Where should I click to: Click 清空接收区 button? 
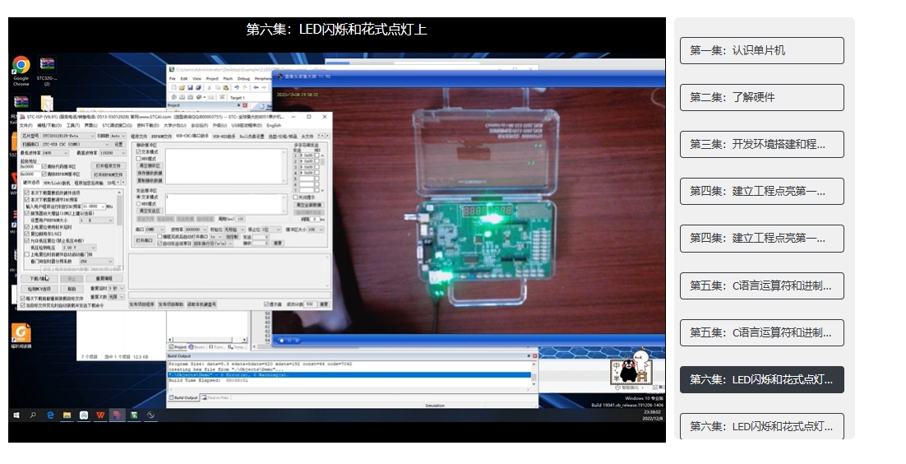pyautogui.click(x=150, y=166)
